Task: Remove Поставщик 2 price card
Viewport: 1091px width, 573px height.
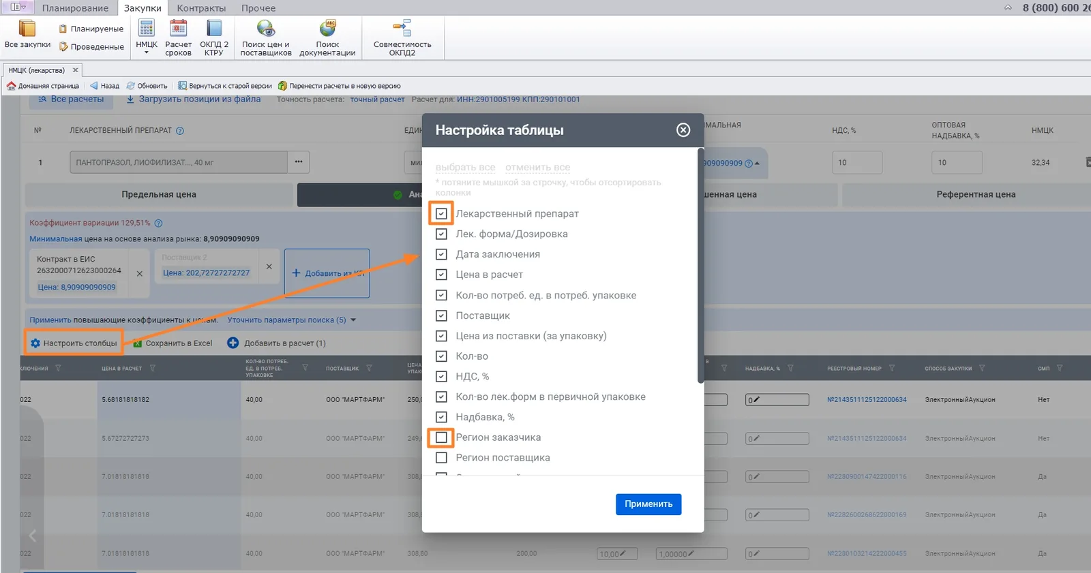Action: point(269,266)
